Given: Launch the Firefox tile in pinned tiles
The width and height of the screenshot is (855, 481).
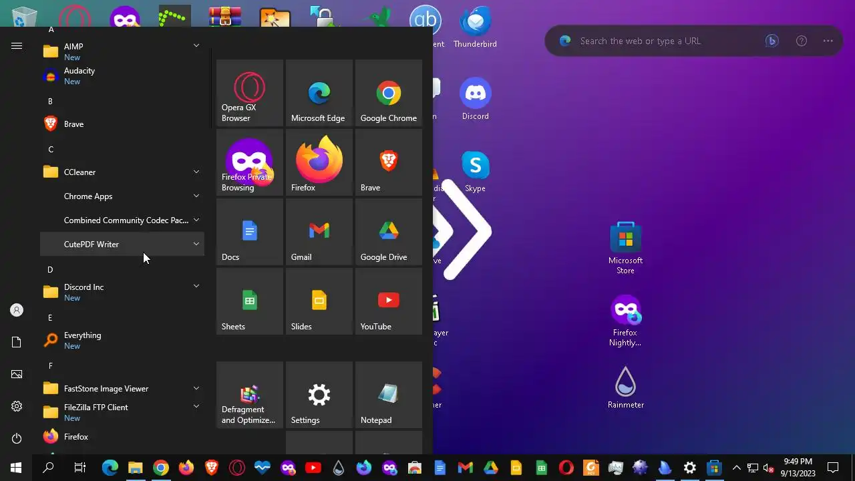Looking at the screenshot, I should pos(319,162).
